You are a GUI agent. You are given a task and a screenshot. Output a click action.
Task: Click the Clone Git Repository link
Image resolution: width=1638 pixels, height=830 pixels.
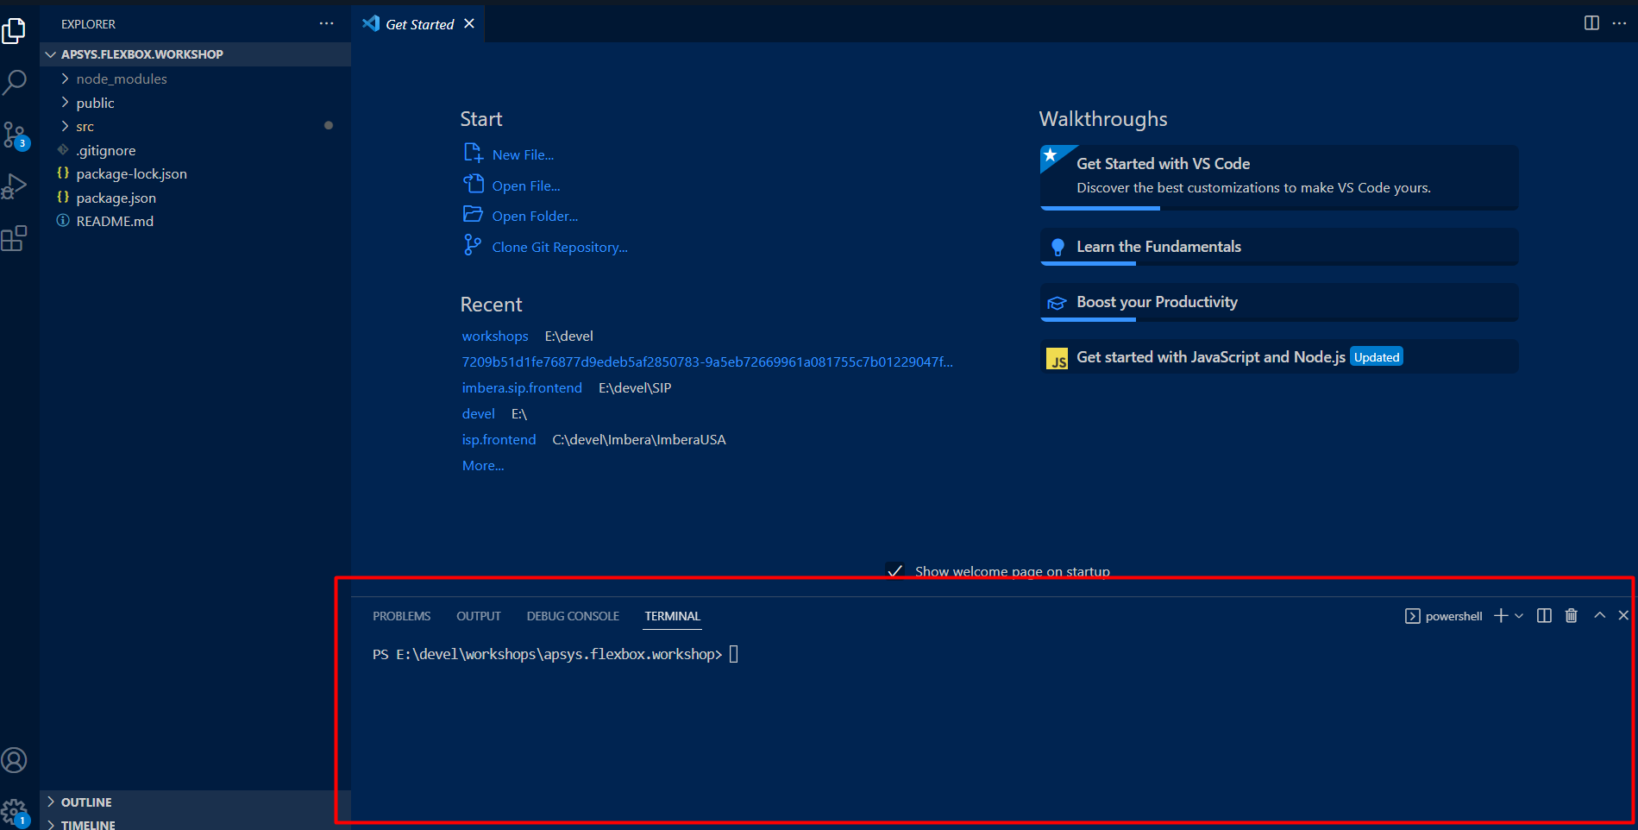[559, 247]
